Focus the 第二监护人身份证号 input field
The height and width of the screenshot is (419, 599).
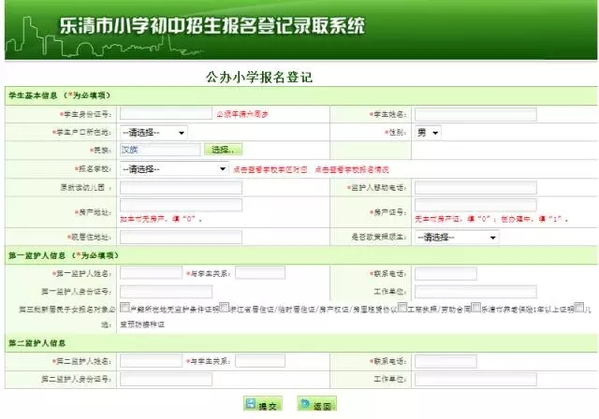[x=166, y=380]
